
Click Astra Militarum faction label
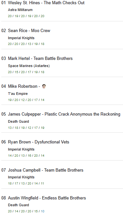20,10
